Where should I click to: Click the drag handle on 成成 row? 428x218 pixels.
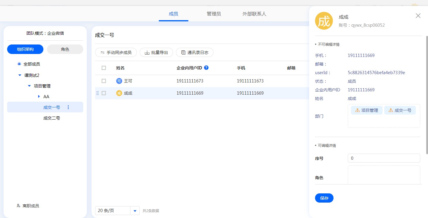(97, 93)
